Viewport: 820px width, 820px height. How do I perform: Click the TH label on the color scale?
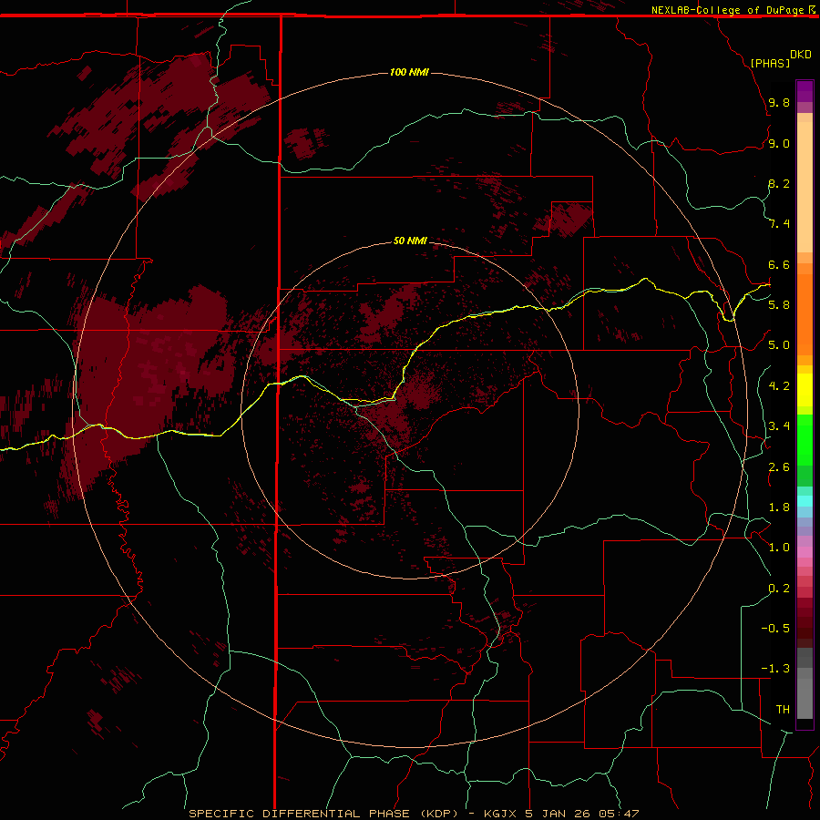783,710
